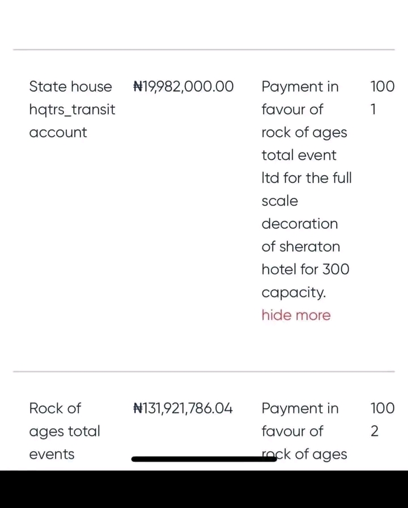408x508 pixels.
Task: Click the "ages total" text in second row
Action: 64,431
